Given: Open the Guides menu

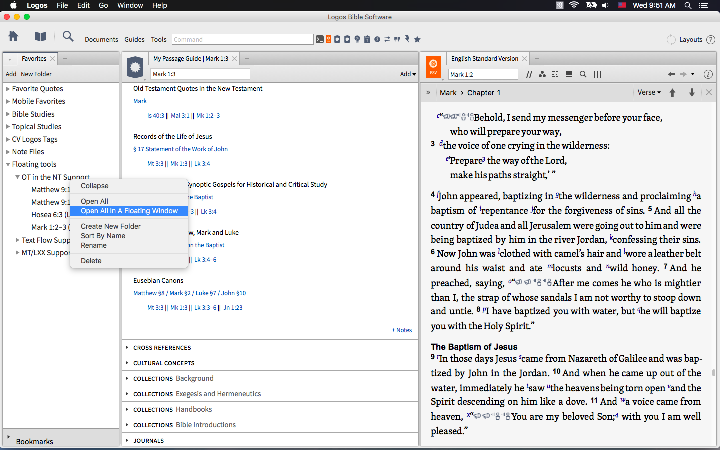Looking at the screenshot, I should click(x=134, y=40).
